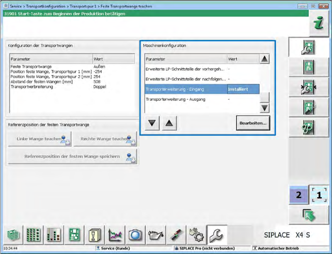Click the Doppel value
Viewport: 332px width, 254px height.
tap(100, 87)
